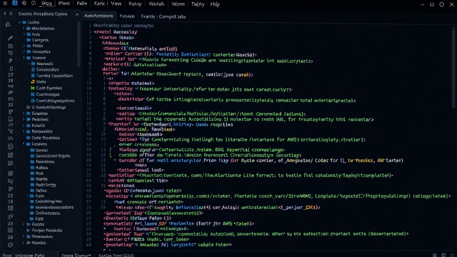Open the 'Wofalh' menu
Screen dimensions: 457x257
(157, 4)
